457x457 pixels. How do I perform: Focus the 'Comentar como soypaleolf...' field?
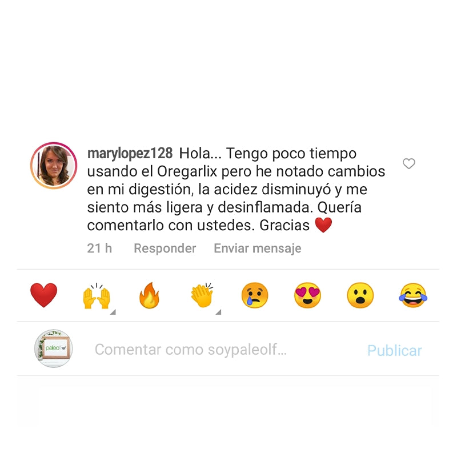[222, 350]
